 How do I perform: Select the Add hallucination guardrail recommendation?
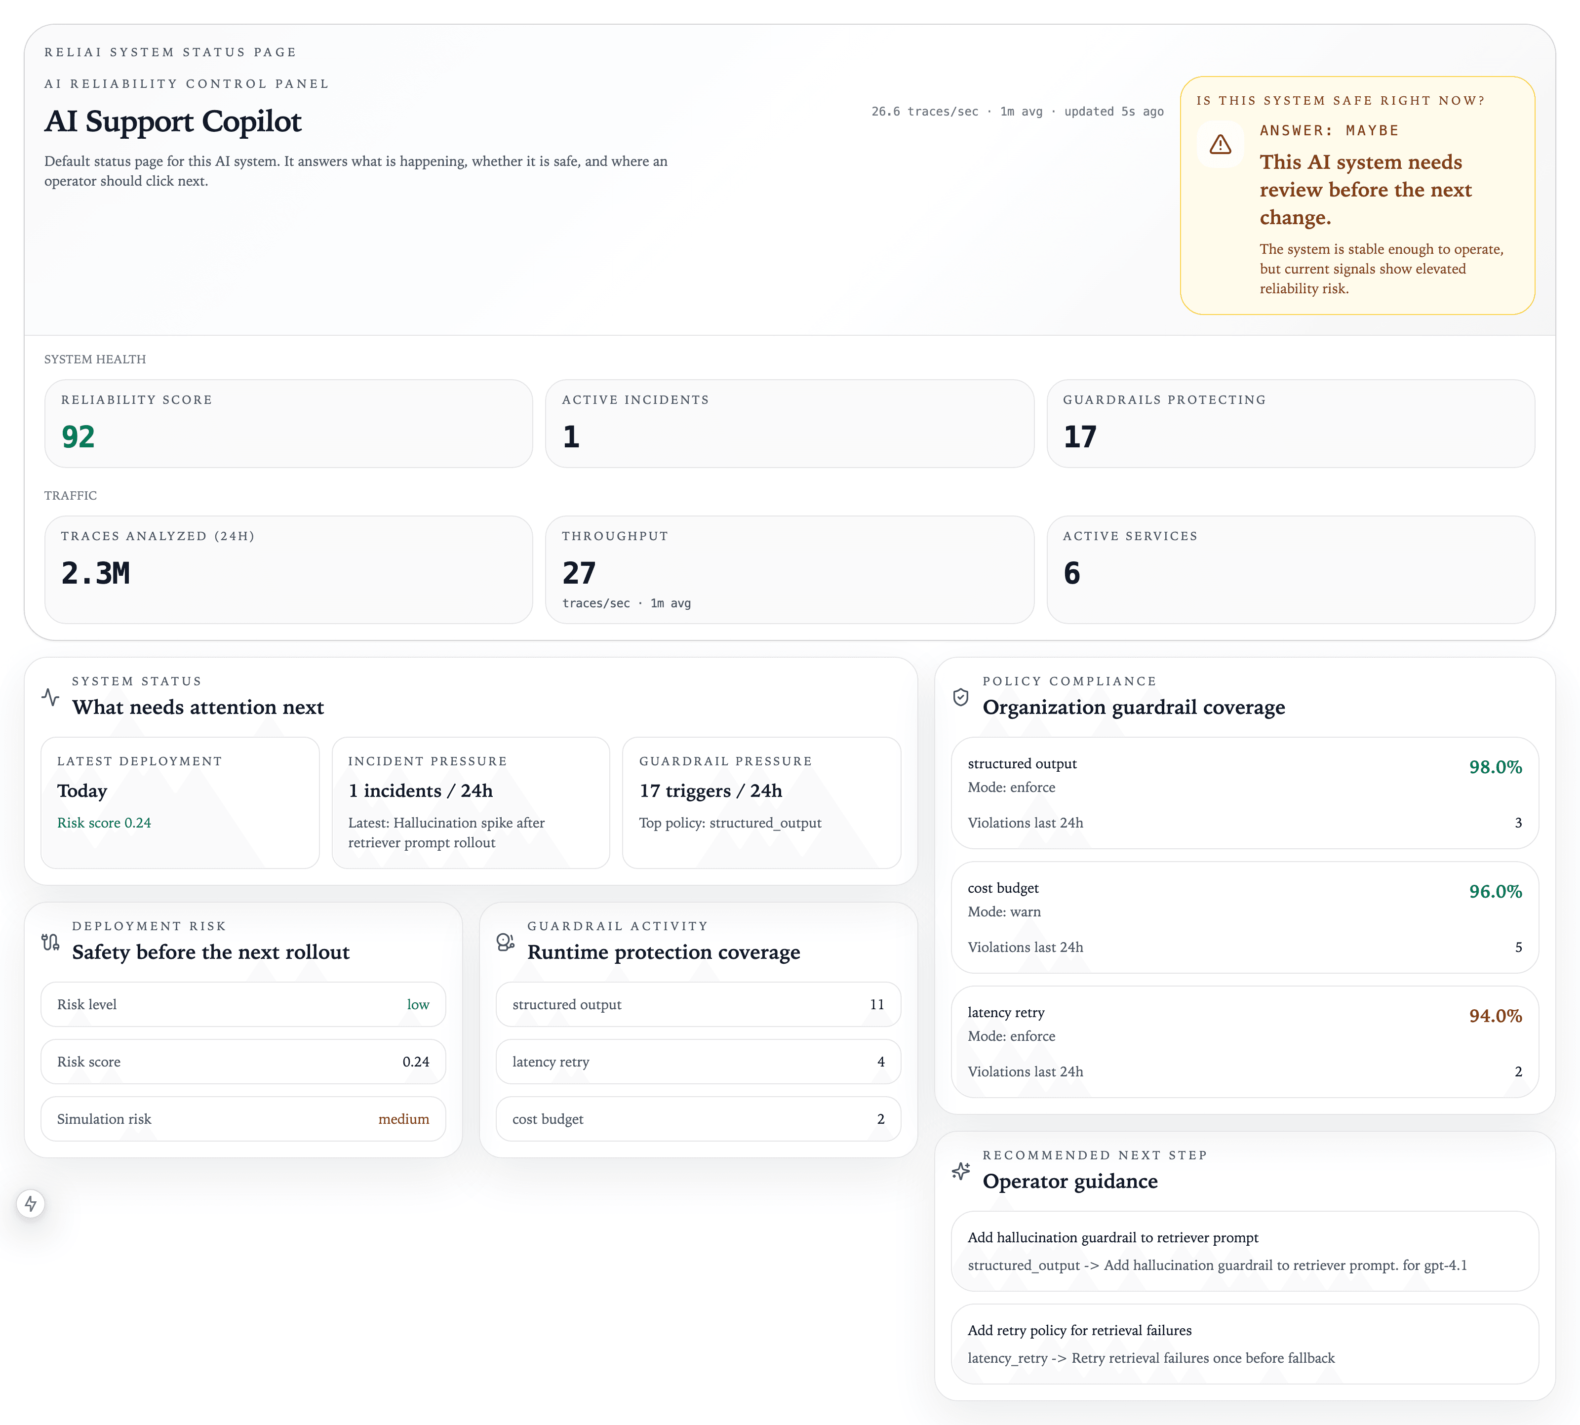pos(1244,1252)
